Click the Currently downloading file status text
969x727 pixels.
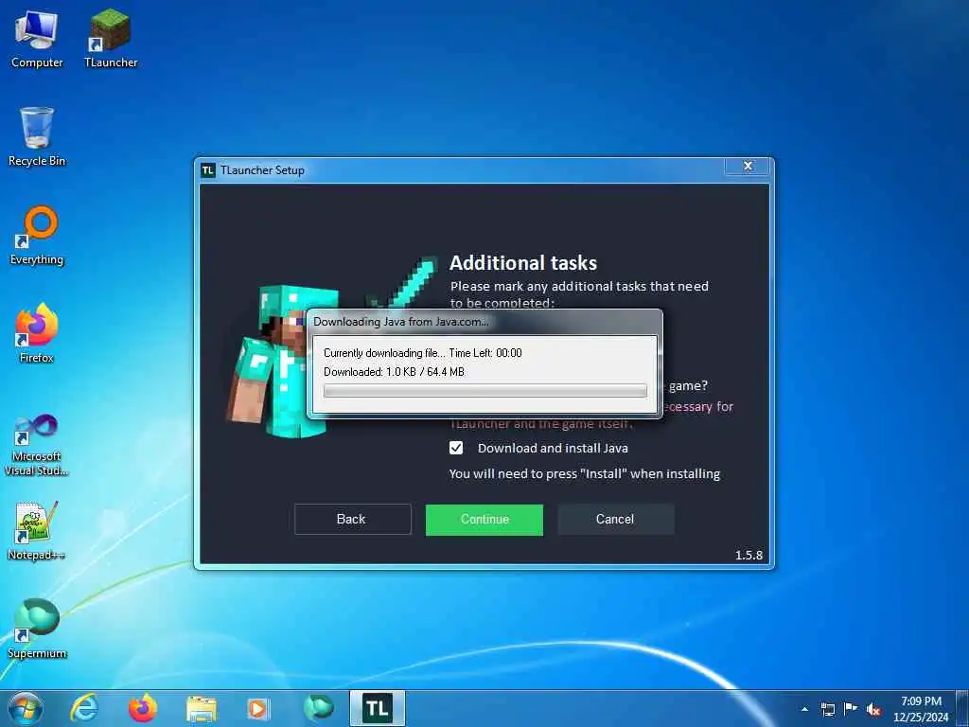coord(423,353)
